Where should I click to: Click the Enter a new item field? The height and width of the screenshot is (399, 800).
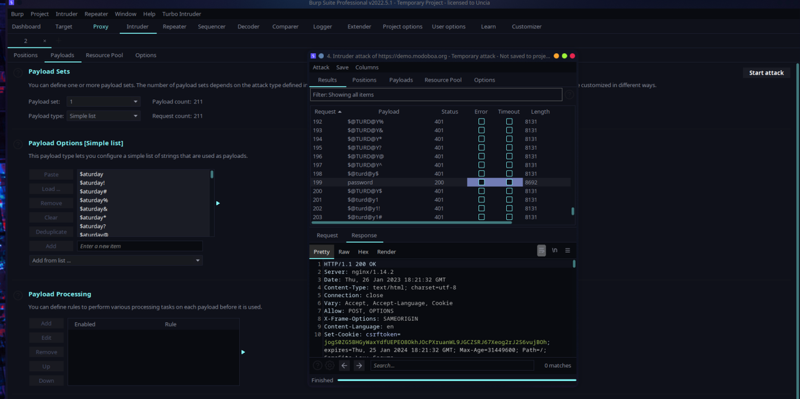coord(139,246)
